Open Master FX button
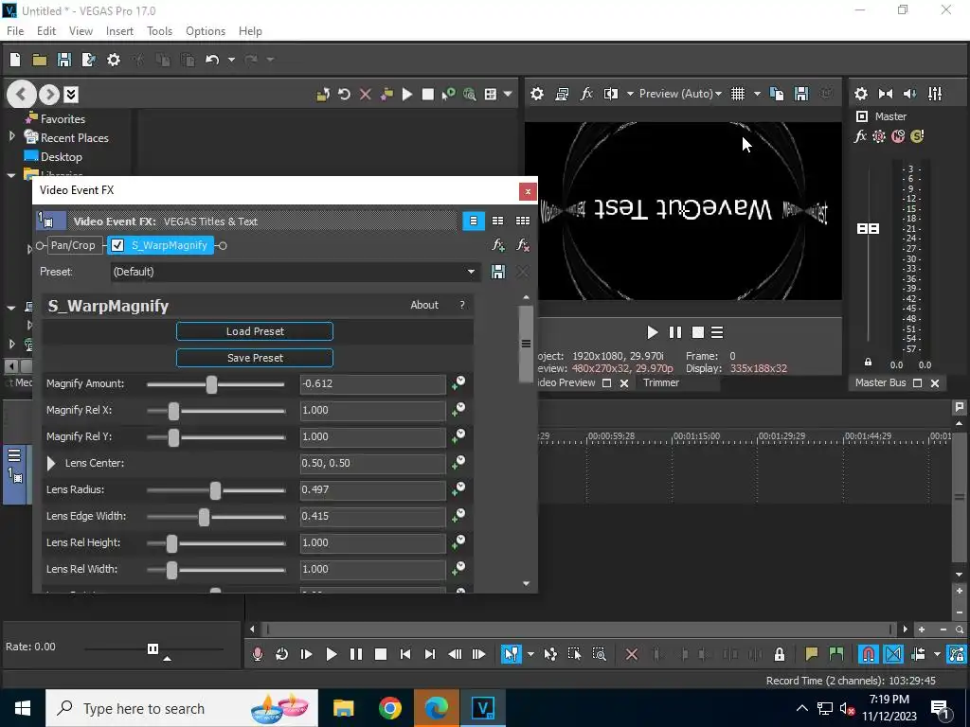Screen dimensions: 970x727 click(860, 136)
